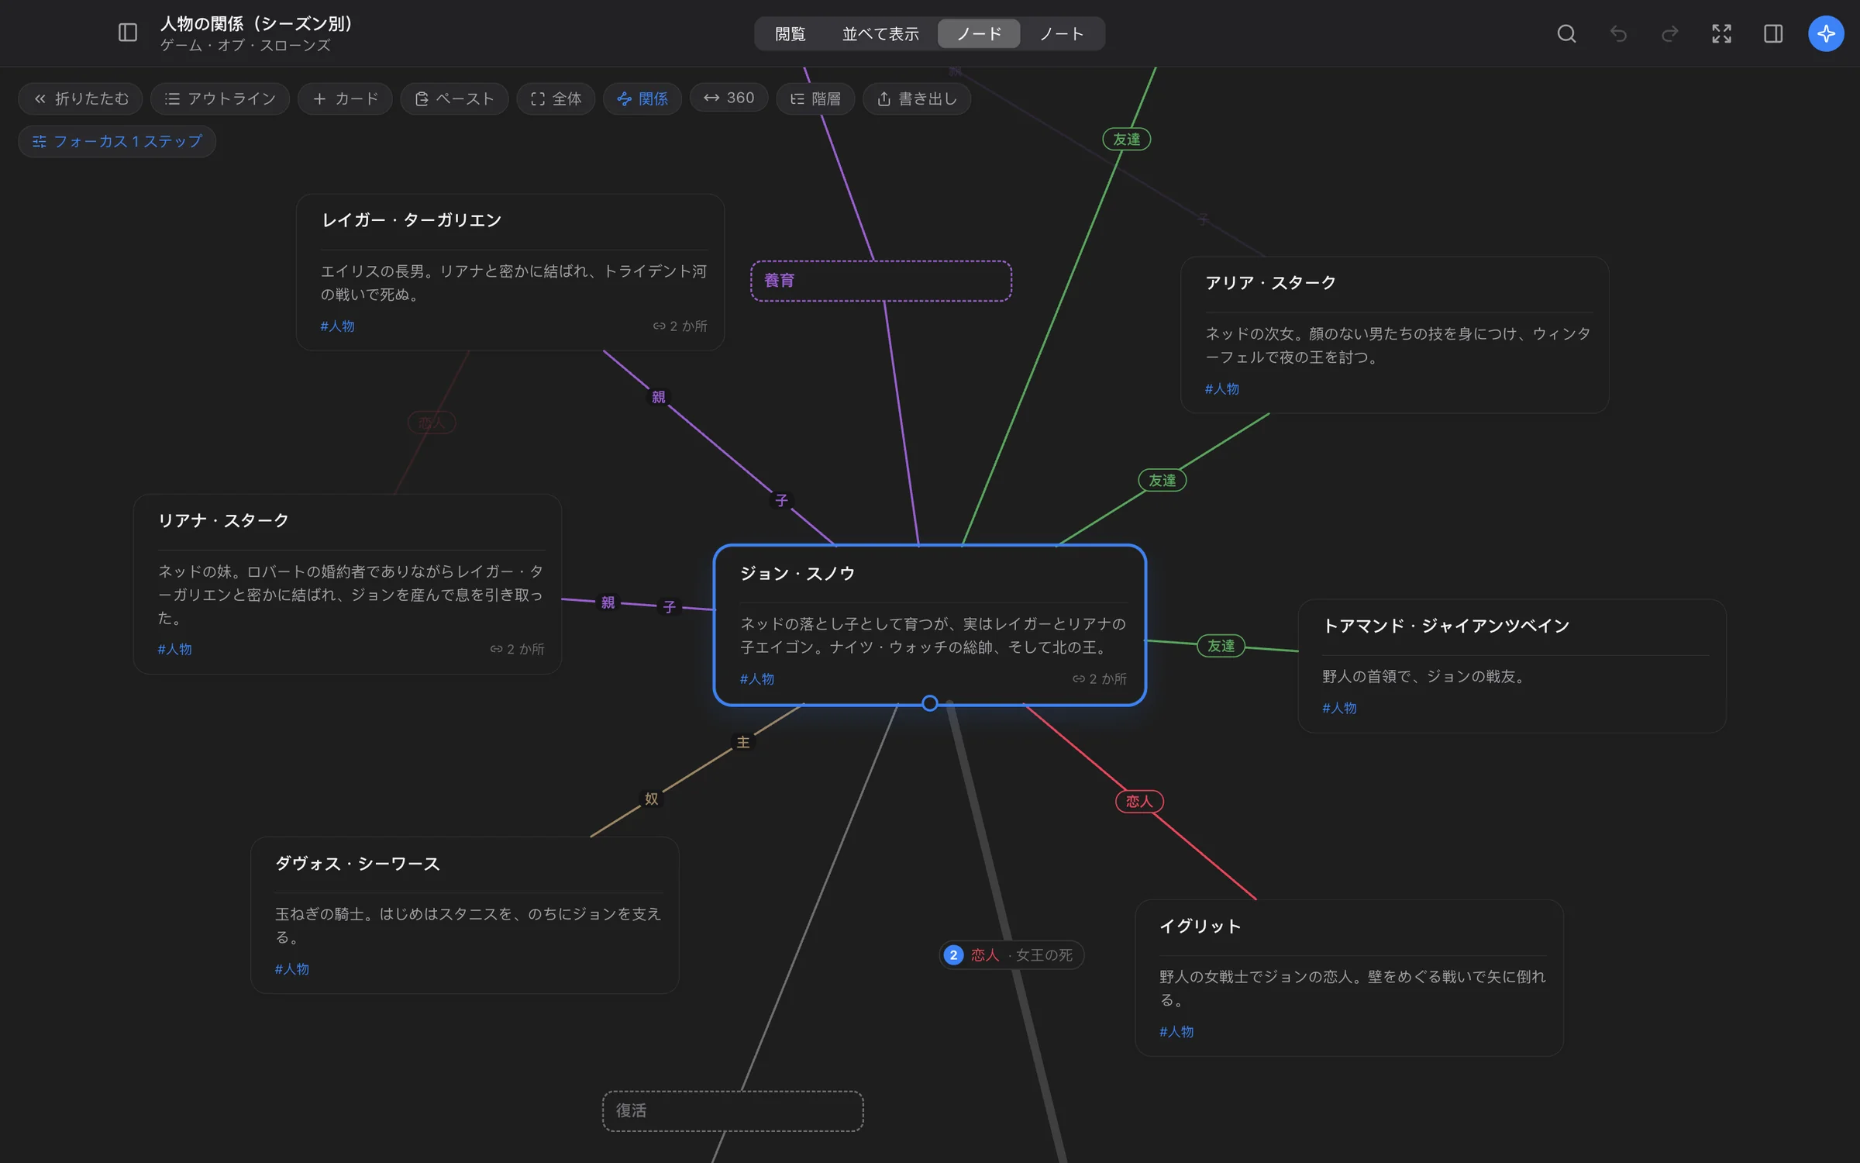Select the イグリット card
1860x1163 pixels.
pos(1349,978)
